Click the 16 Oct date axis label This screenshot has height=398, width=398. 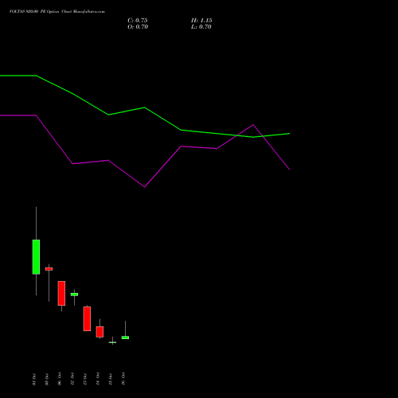pos(123,379)
